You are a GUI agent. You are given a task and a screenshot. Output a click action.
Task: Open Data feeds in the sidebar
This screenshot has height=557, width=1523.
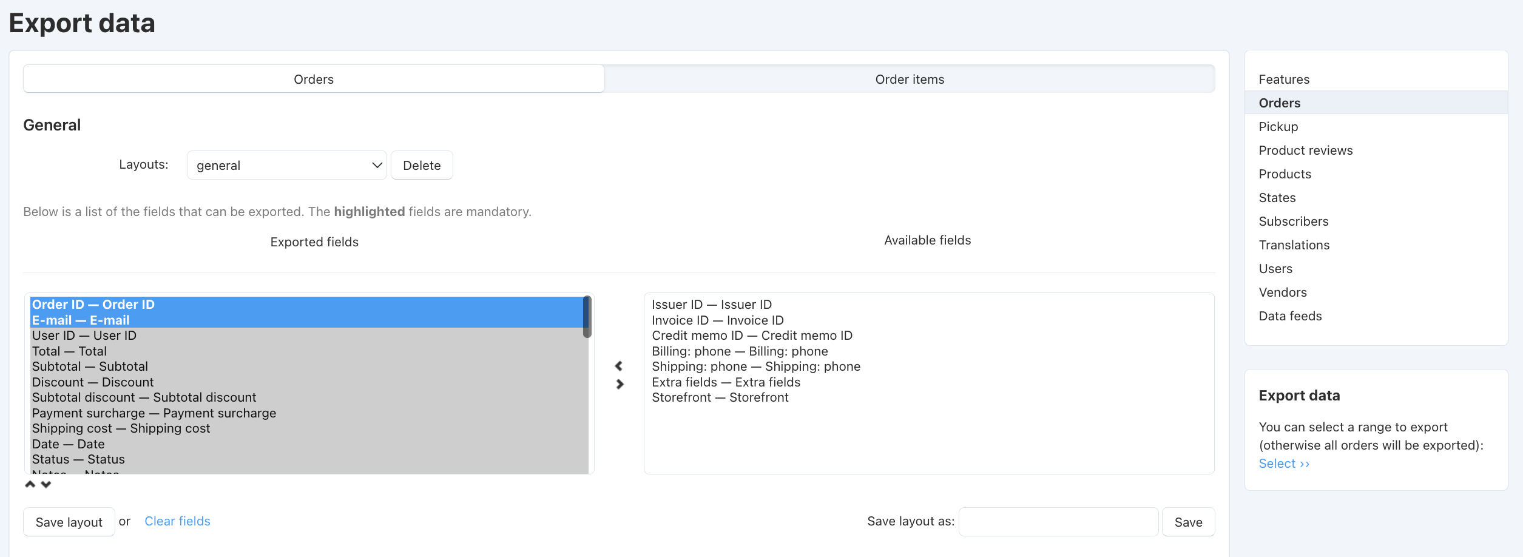pos(1290,316)
